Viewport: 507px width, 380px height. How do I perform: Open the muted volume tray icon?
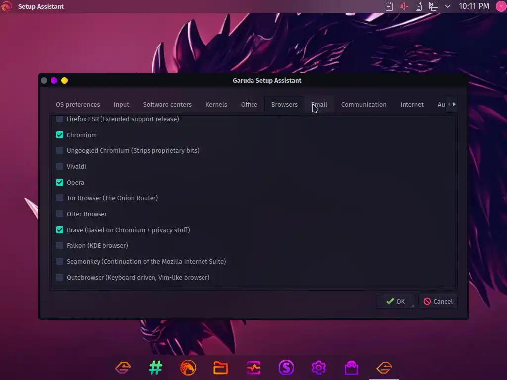point(404,6)
